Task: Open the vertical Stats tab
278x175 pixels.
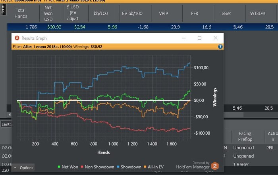Action: pos(3,10)
